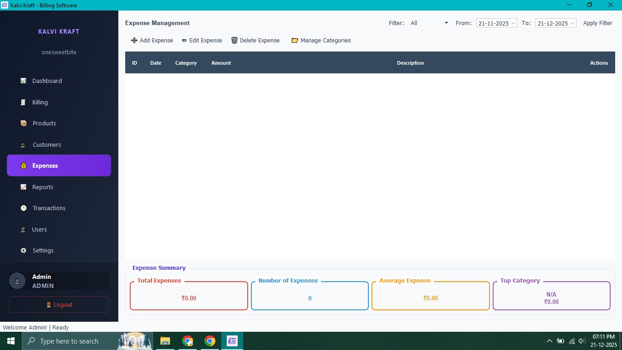
Task: Open the Reports page from sidebar
Action: point(43,187)
